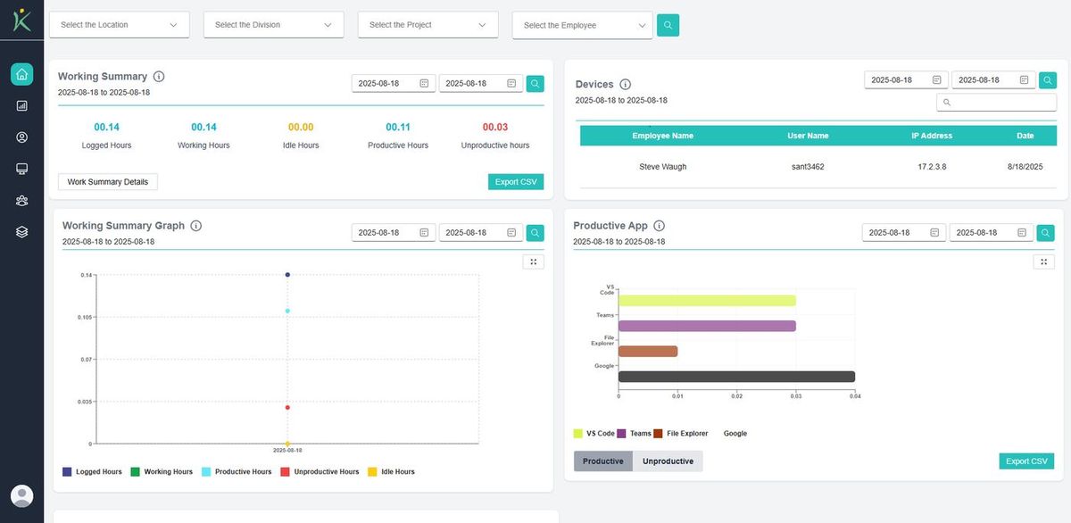Click the Working Summary search icon button
This screenshot has width=1071, height=523.
[535, 84]
